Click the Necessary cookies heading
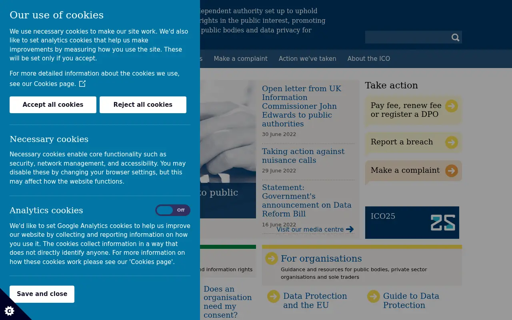 pos(49,139)
